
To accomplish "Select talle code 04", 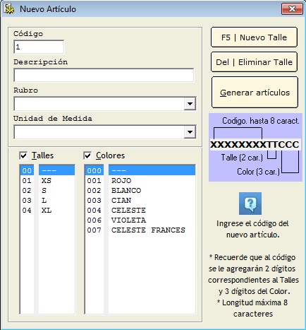I will coord(27,210).
